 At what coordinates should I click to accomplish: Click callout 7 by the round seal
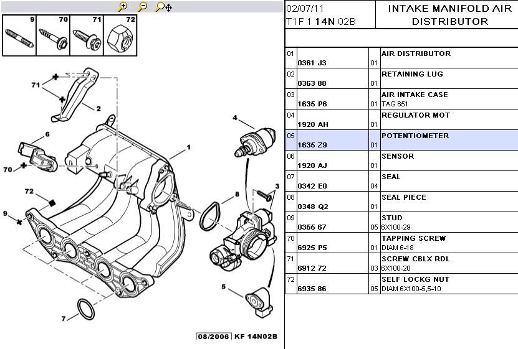[x=64, y=319]
